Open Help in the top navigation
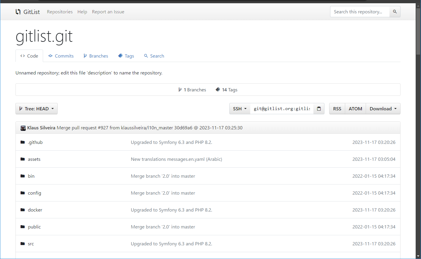Screen dimensions: 421x259 click(x=82, y=12)
